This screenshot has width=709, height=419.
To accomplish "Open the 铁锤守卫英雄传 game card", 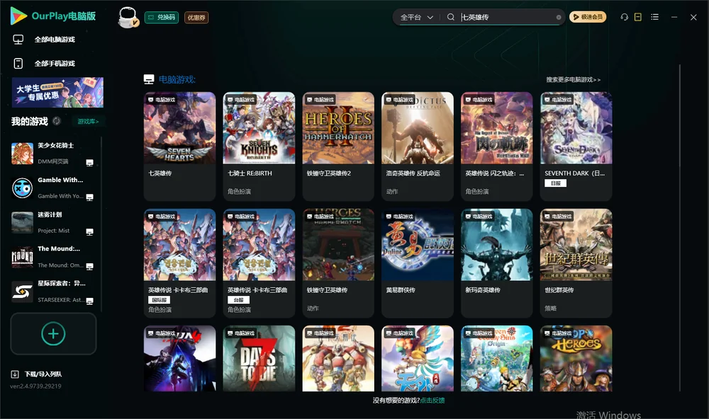I will coord(338,263).
